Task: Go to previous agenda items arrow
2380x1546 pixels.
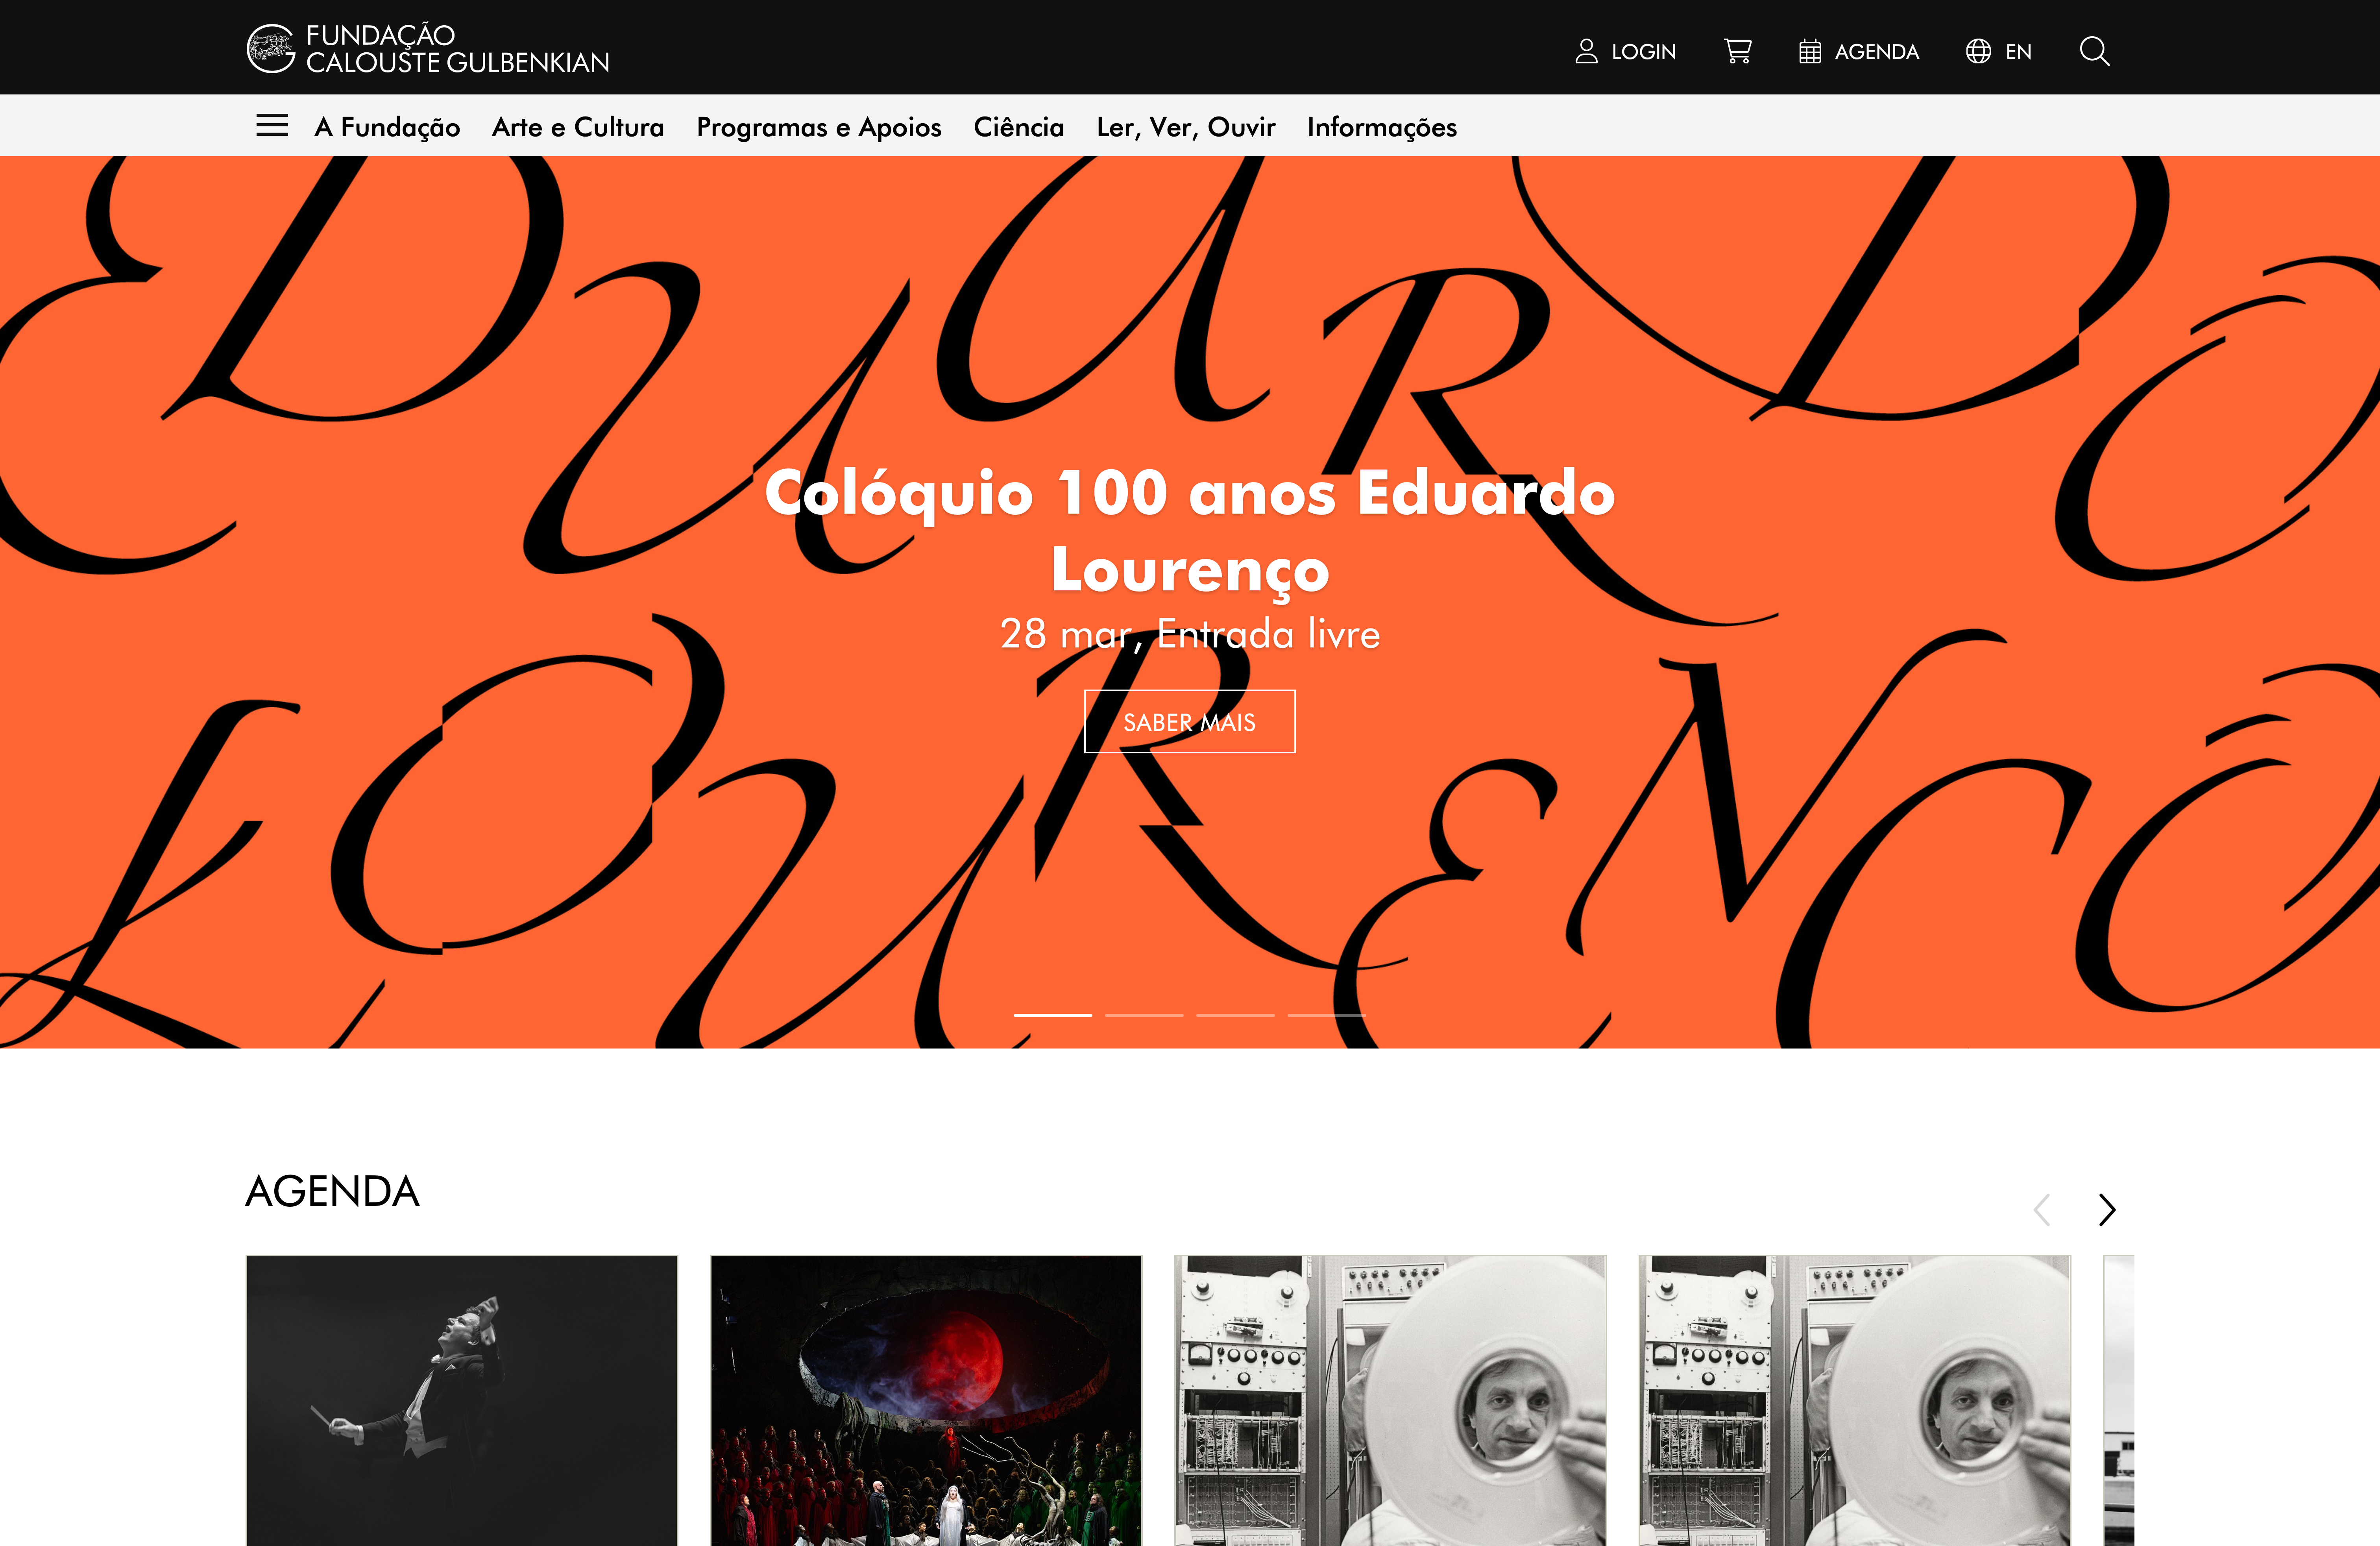Action: pos(2042,1209)
